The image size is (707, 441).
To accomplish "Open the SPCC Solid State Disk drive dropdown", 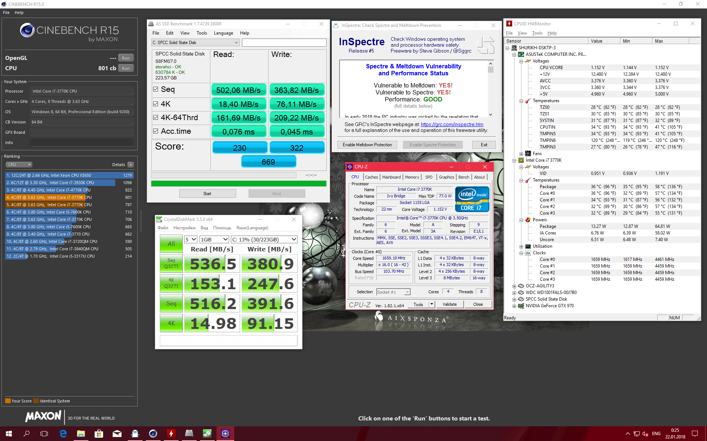I will pyautogui.click(x=236, y=43).
